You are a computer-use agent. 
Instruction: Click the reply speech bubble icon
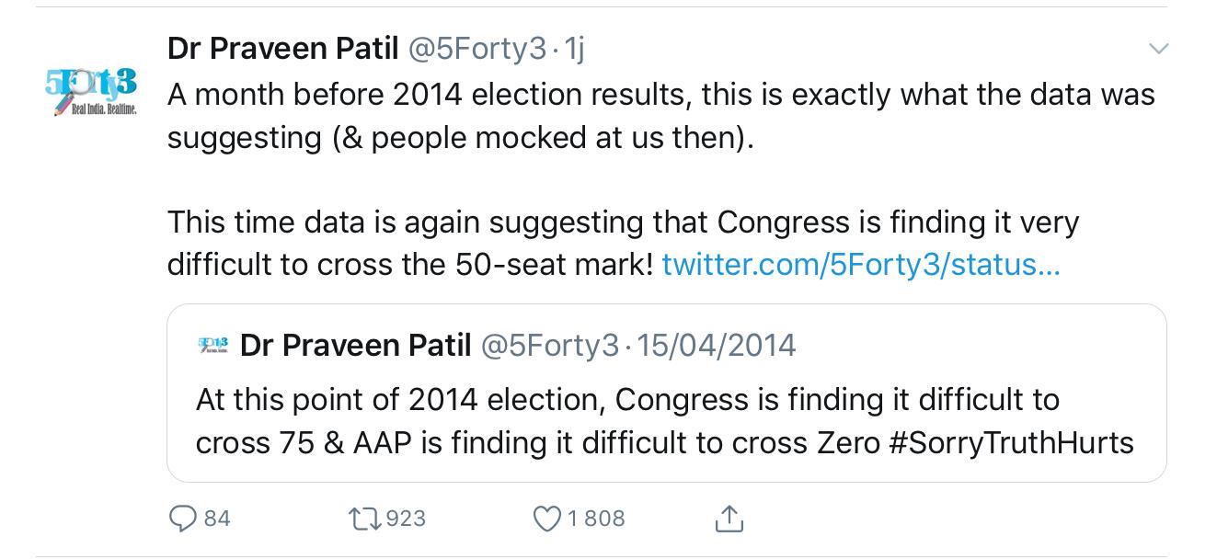[183, 519]
